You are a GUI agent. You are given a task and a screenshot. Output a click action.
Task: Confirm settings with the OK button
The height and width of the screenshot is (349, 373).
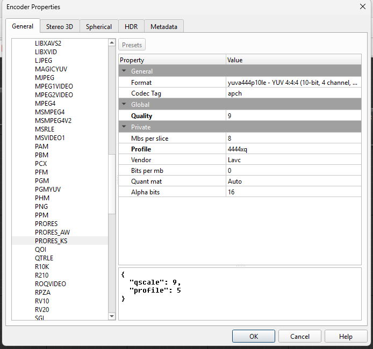(254, 336)
